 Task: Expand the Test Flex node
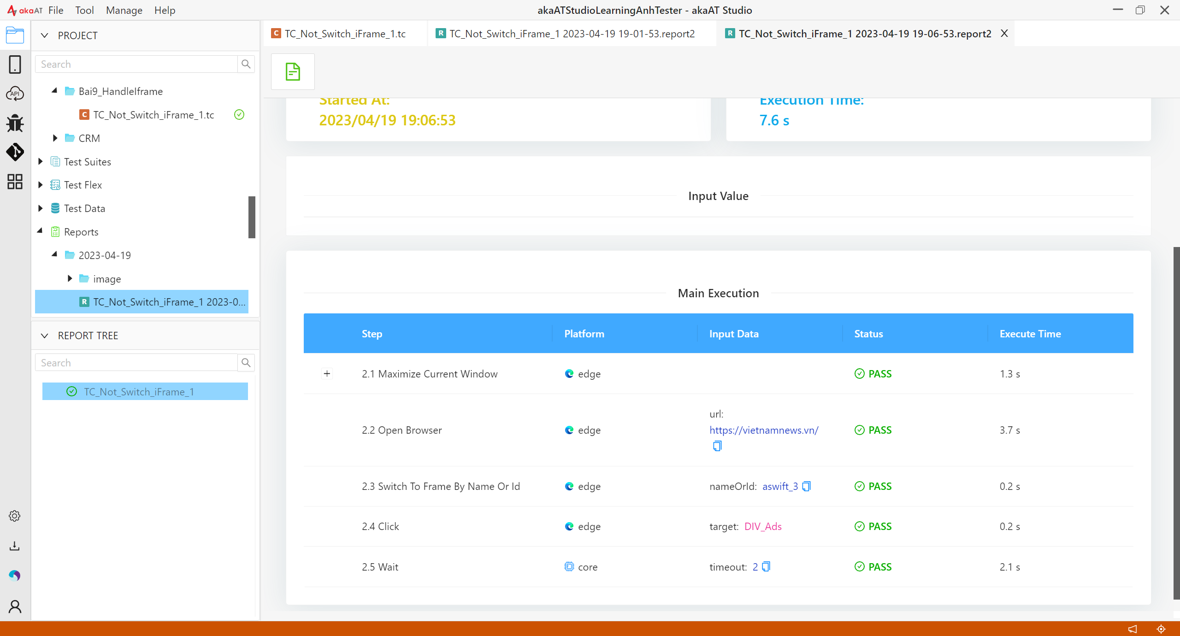(x=41, y=185)
